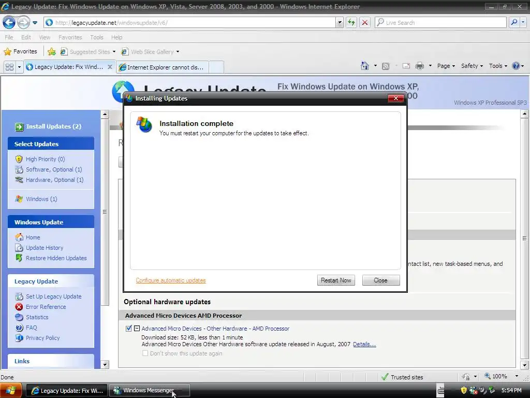Click the Windows Start button
Viewport: 530px width, 398px height.
tap(11, 391)
